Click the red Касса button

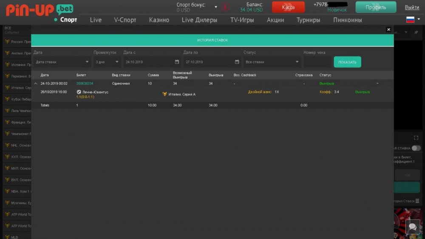pos(288,7)
